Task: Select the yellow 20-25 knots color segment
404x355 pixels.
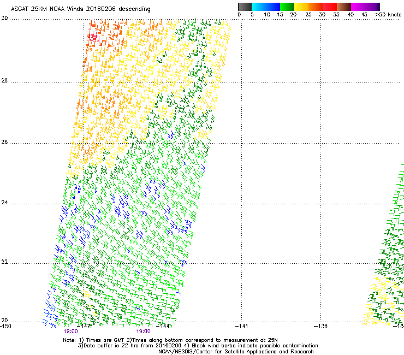Action: (301, 7)
